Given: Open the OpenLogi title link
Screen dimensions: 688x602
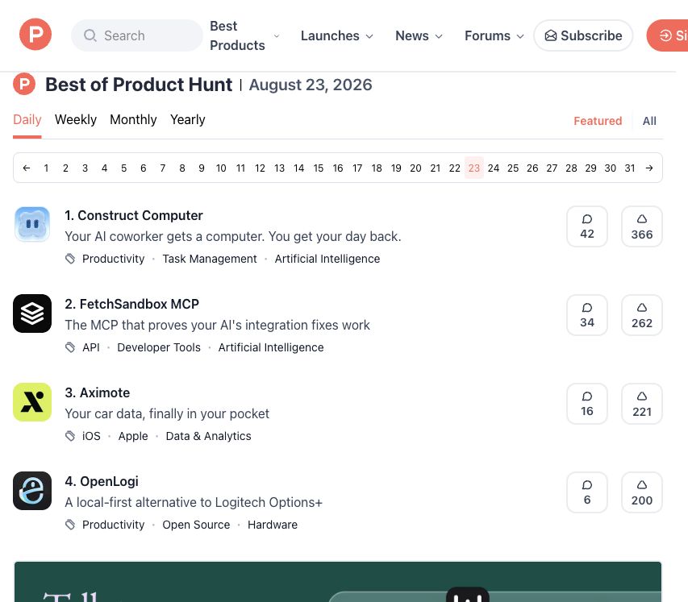Looking at the screenshot, I should [102, 481].
